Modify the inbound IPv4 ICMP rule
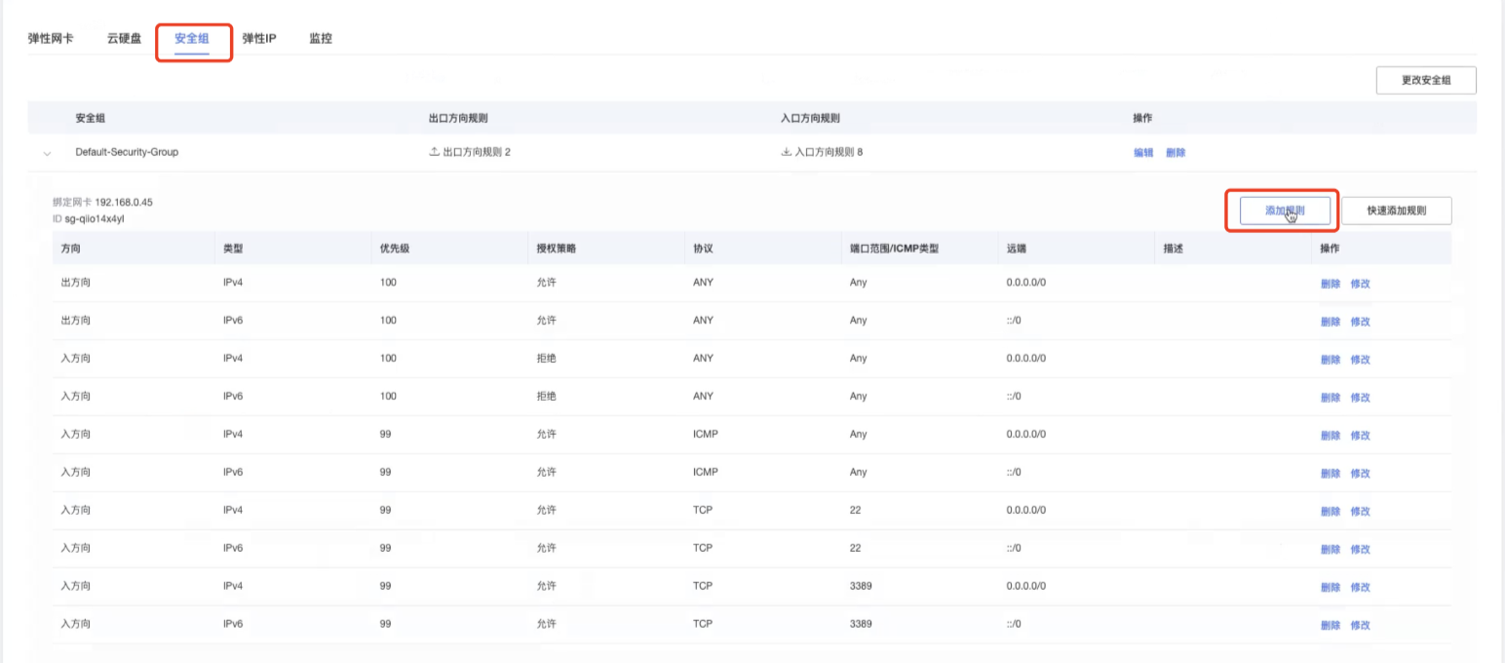Viewport: 1505px width, 663px height. click(1361, 436)
